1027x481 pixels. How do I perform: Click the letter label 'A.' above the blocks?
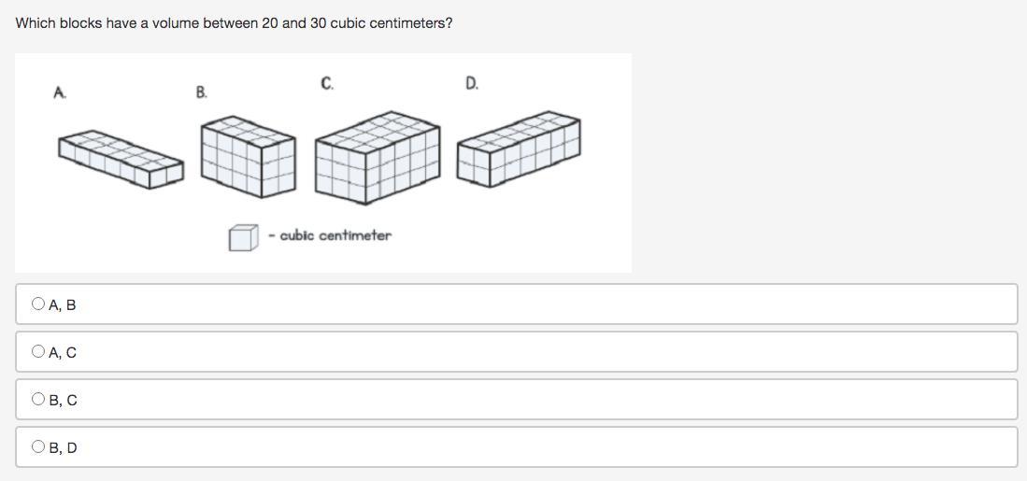(x=60, y=92)
